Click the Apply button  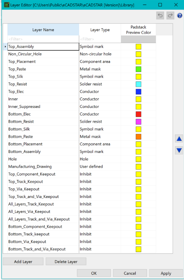click(166, 273)
